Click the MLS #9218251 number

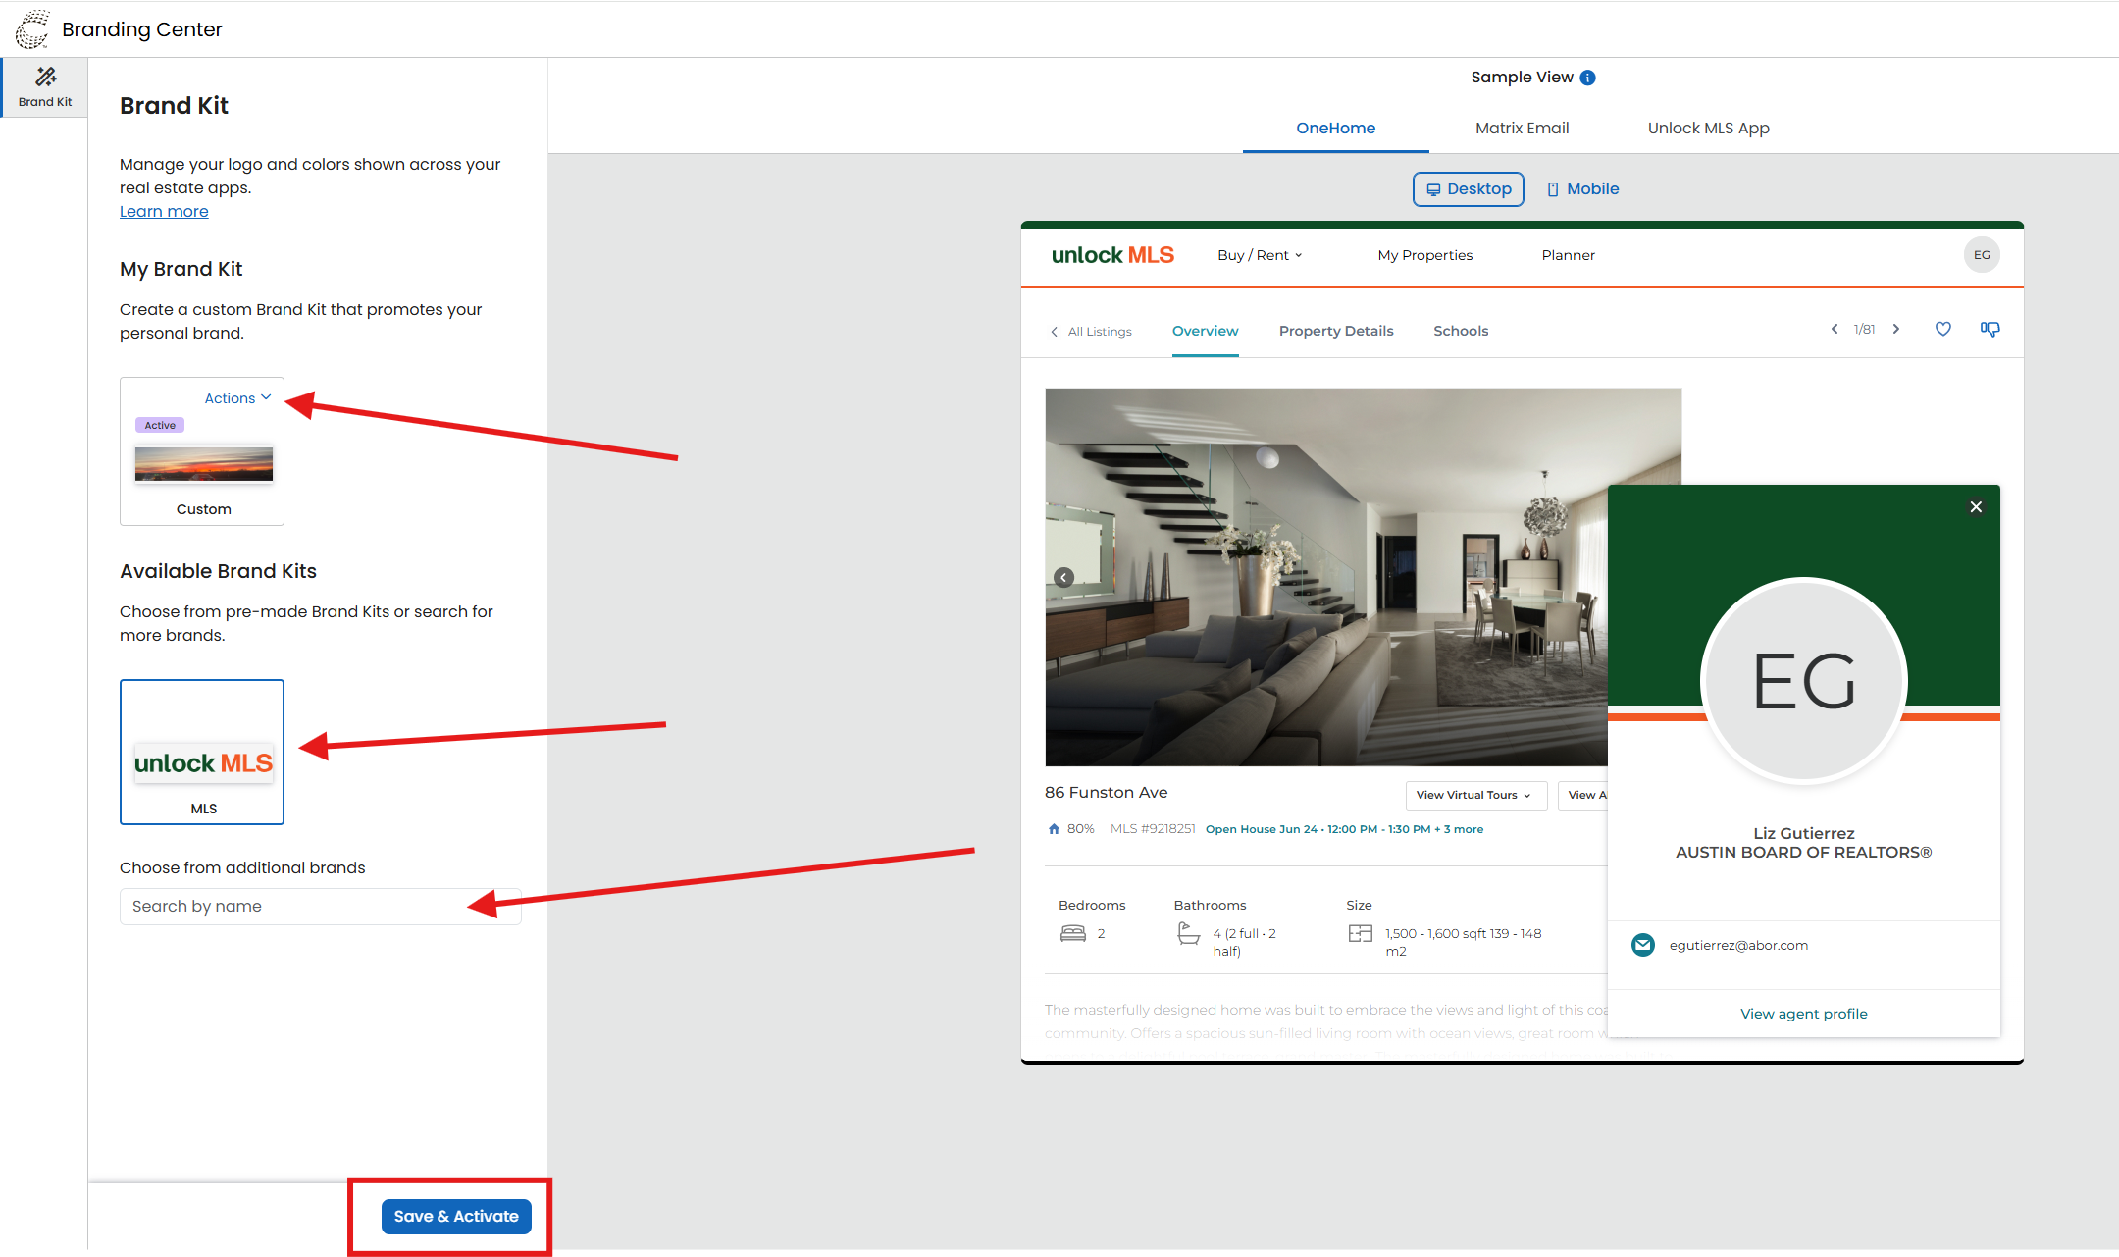pos(1153,829)
